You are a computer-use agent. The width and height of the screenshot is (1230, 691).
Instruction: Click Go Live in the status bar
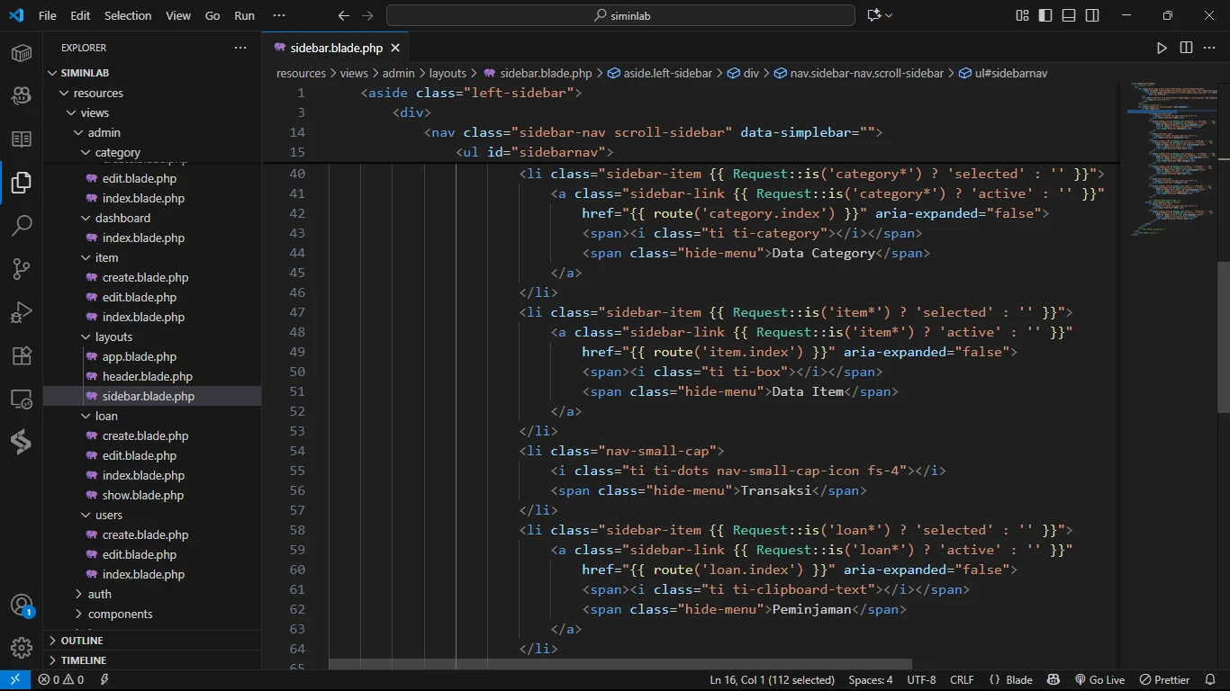tap(1099, 680)
